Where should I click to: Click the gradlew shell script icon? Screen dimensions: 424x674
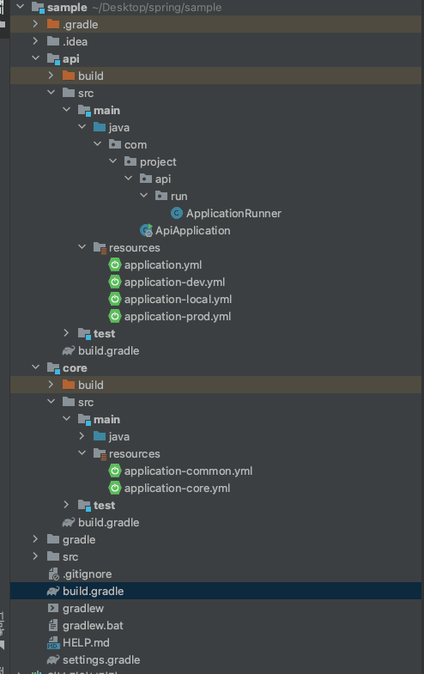pyautogui.click(x=53, y=608)
